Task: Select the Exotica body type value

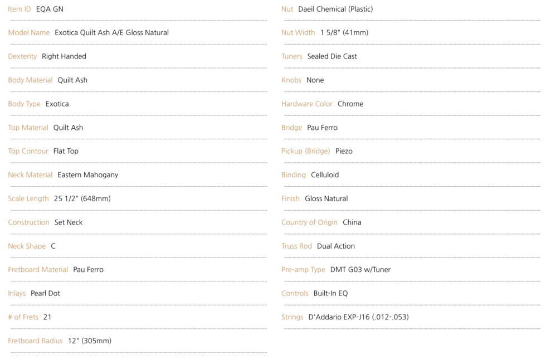Action: click(57, 104)
